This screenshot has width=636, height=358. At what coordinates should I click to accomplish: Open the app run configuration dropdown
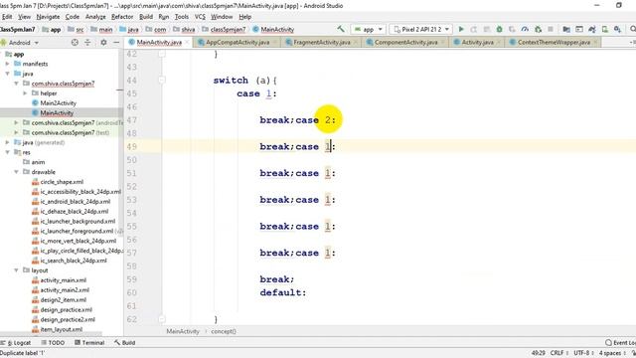[x=369, y=29]
